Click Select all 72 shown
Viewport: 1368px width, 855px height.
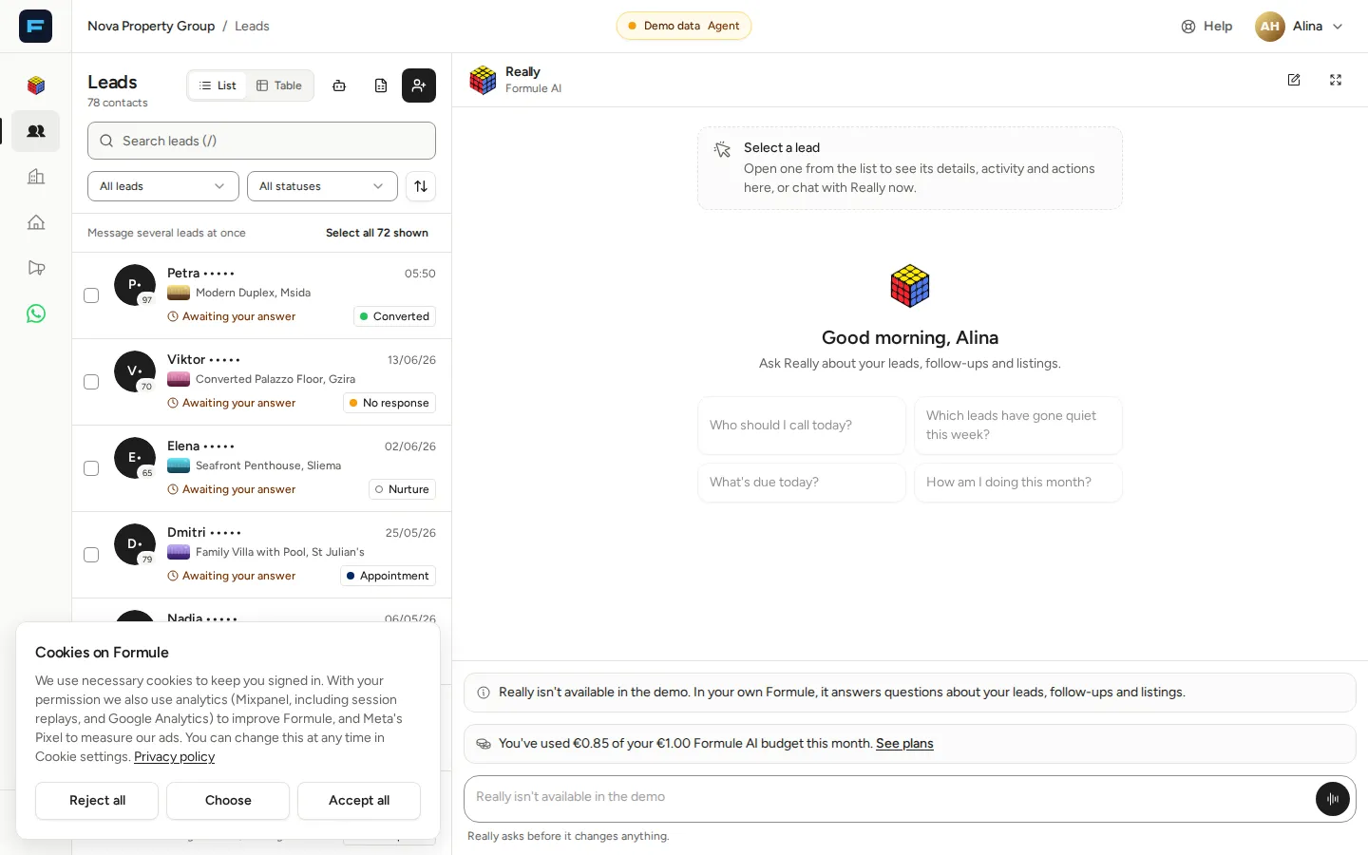377,233
